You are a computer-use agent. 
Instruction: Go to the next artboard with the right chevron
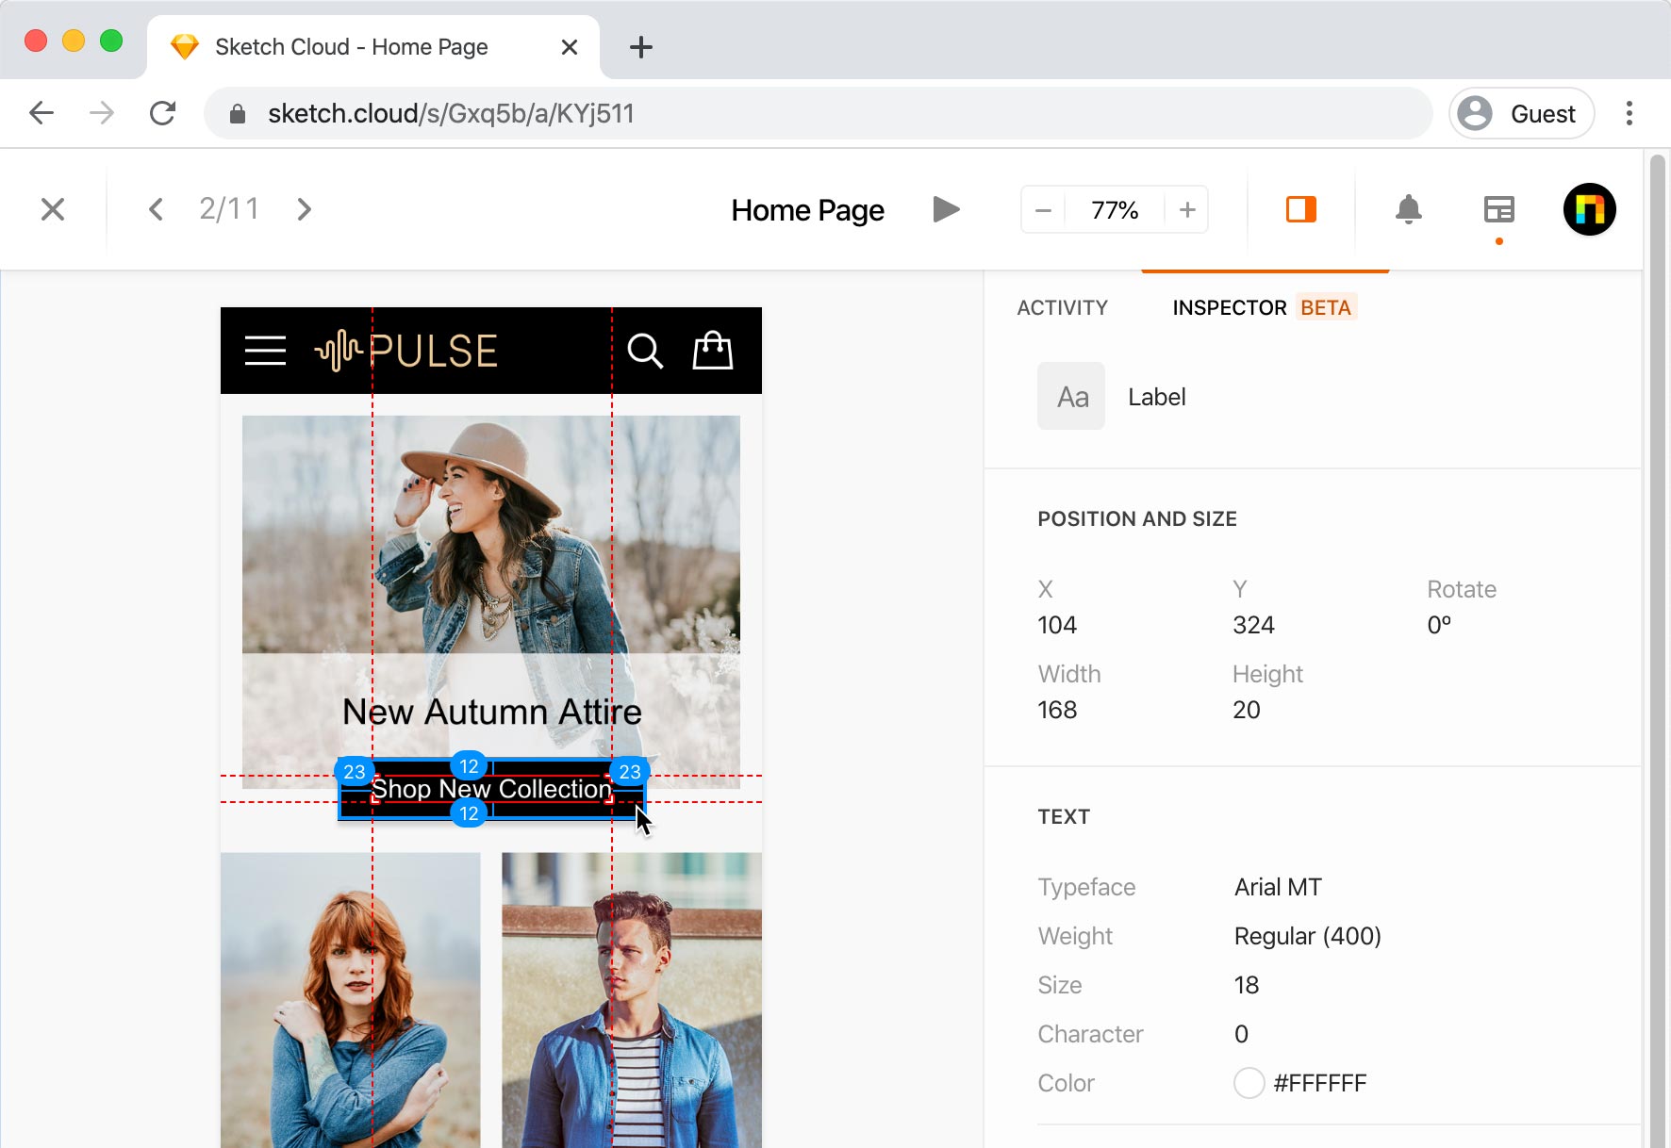tap(304, 208)
